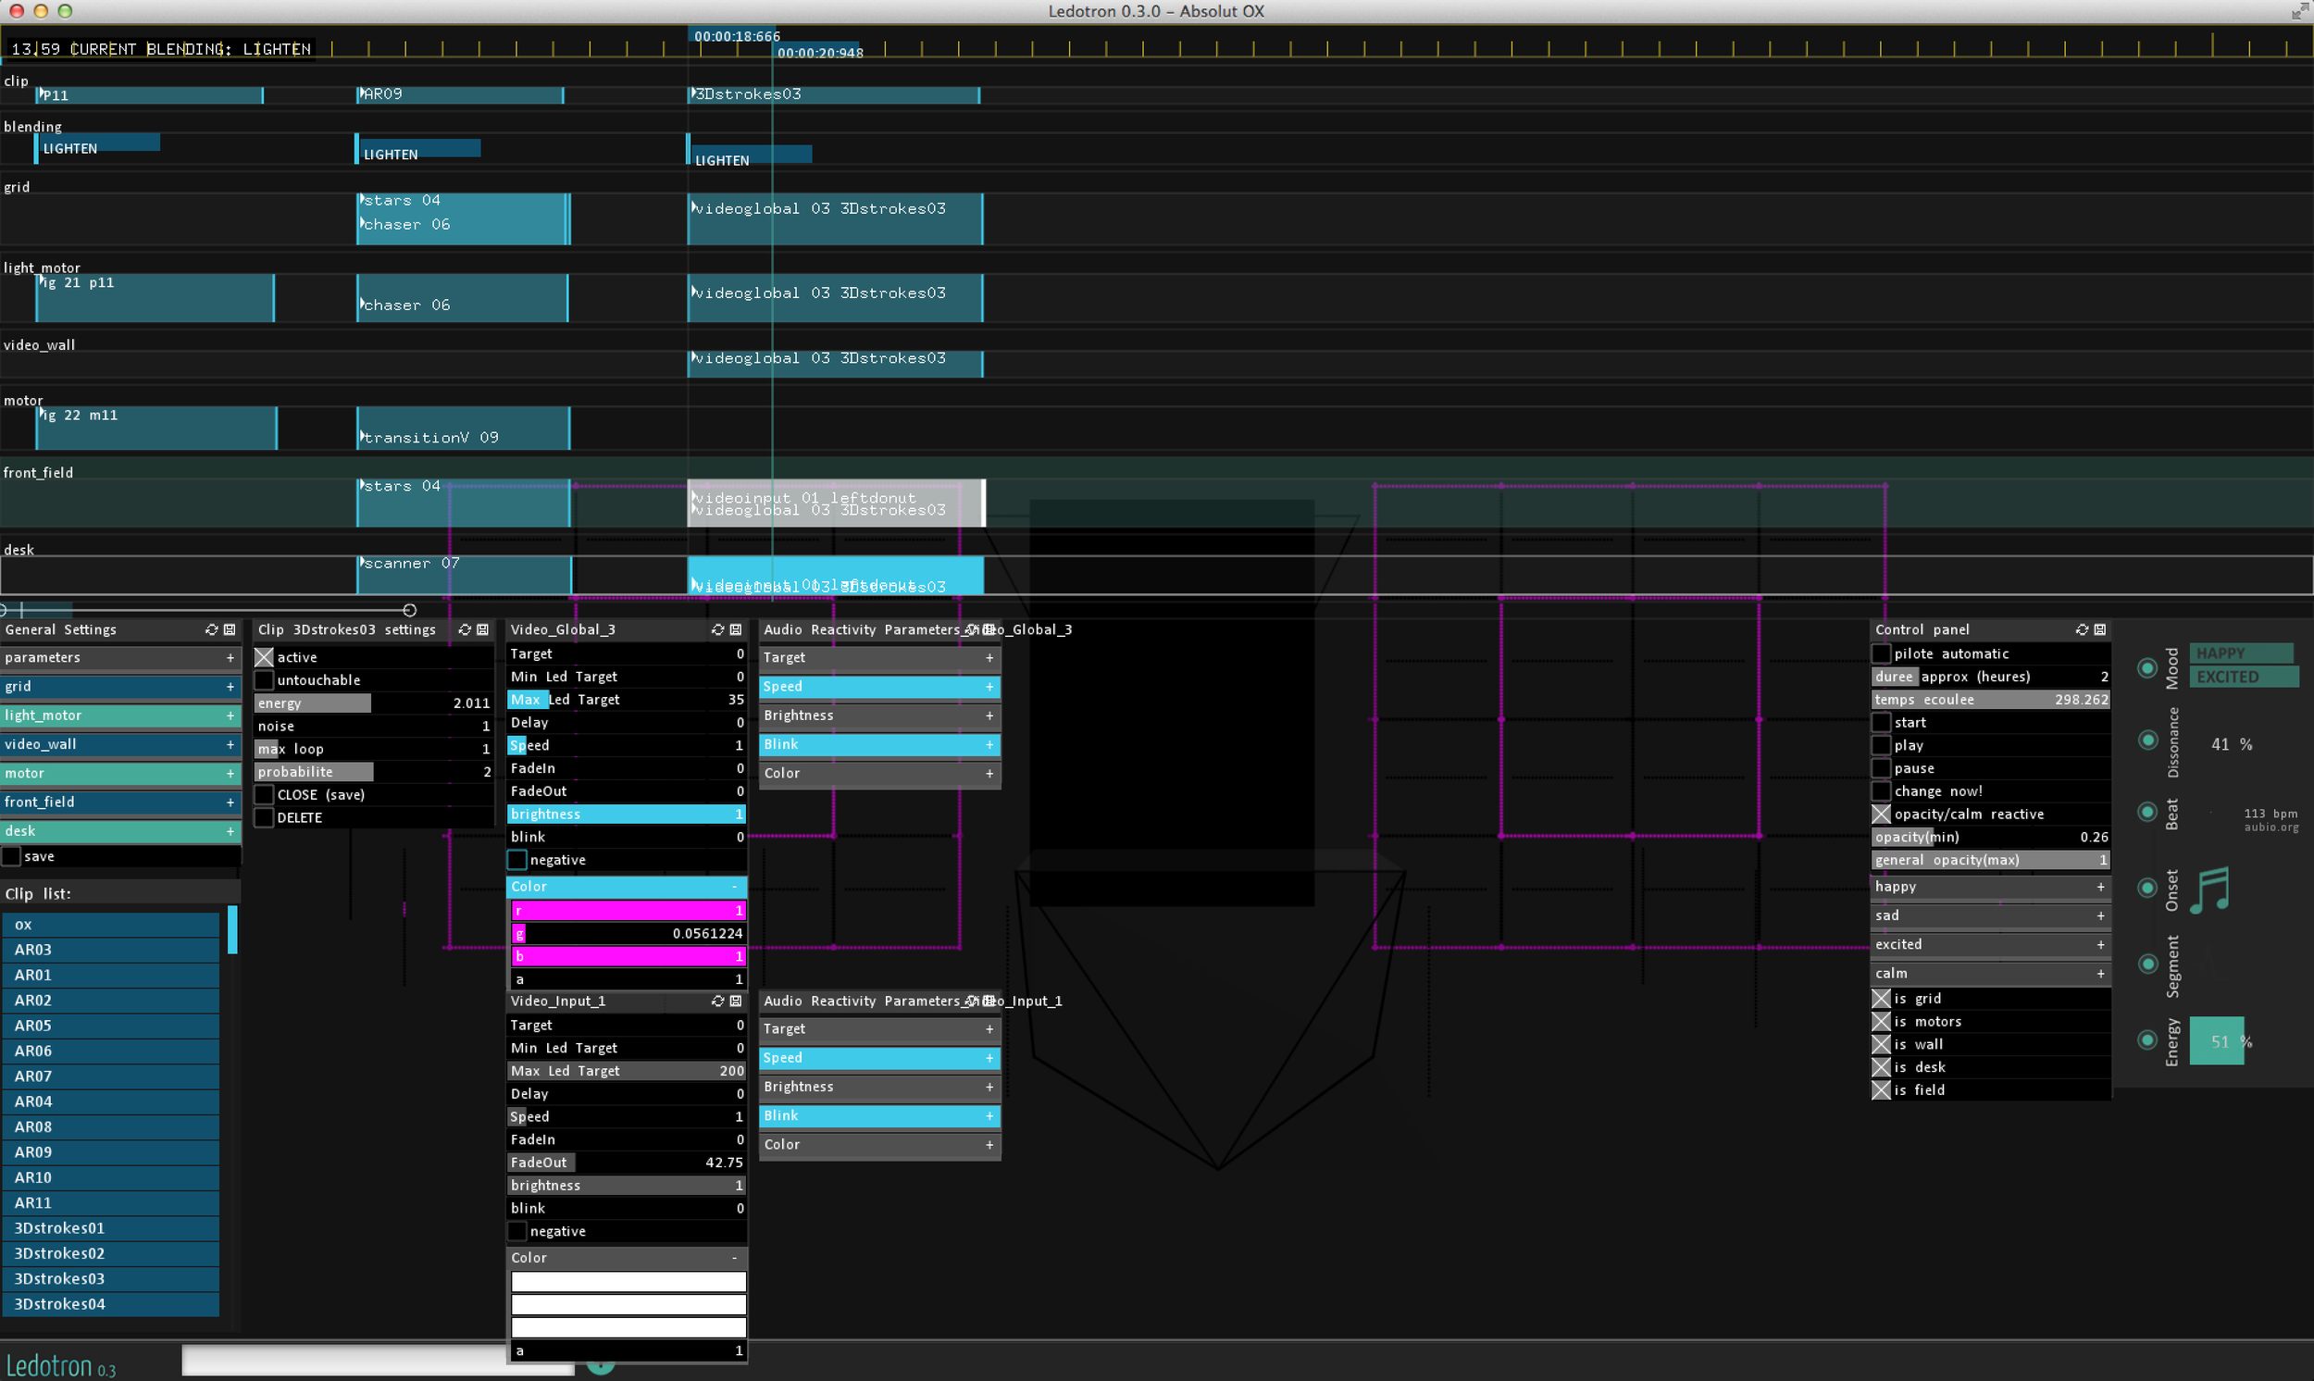Image resolution: width=2314 pixels, height=1381 pixels.
Task: Expand Brightness under Audio Reactivity Video_Global_3
Action: point(879,715)
